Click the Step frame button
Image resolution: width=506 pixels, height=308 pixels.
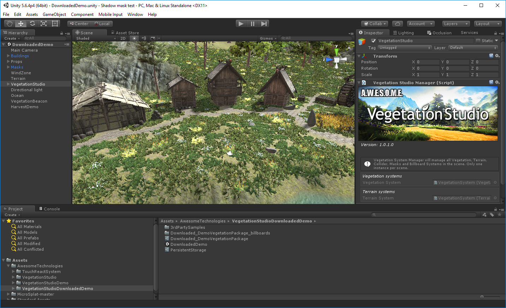264,24
